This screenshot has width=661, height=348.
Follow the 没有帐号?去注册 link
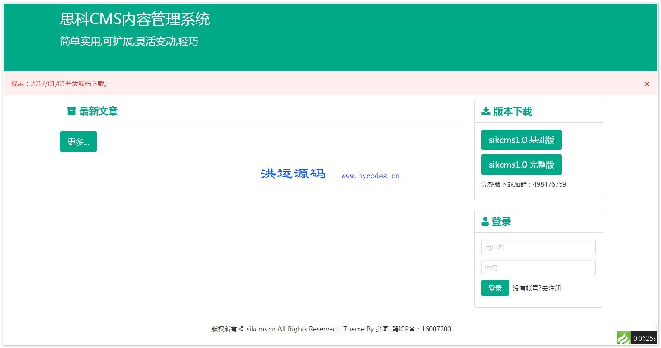point(537,288)
